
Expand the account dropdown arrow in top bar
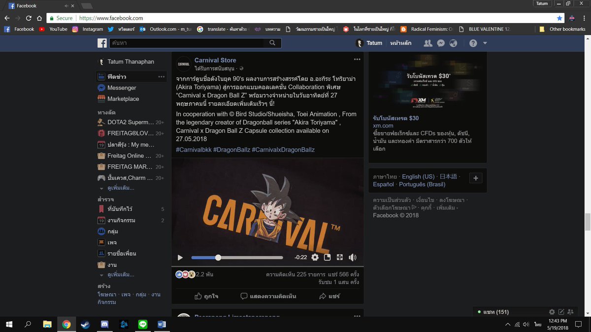pyautogui.click(x=485, y=43)
